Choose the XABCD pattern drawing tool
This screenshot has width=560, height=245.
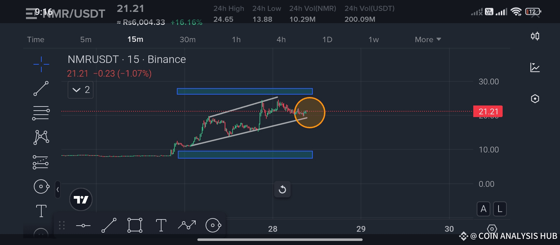[x=41, y=137]
